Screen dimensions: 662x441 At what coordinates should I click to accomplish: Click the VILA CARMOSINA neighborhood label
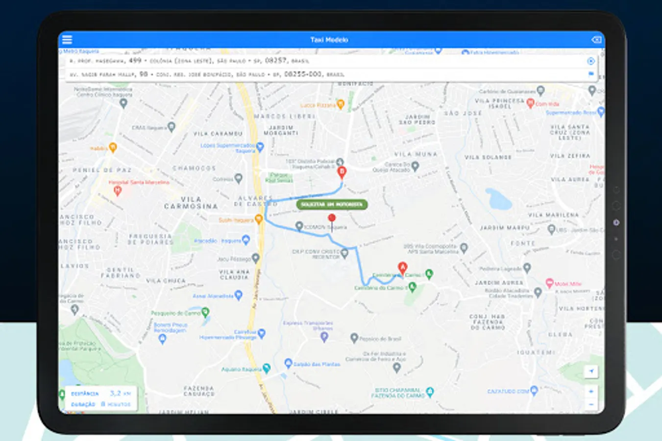pos(191,203)
